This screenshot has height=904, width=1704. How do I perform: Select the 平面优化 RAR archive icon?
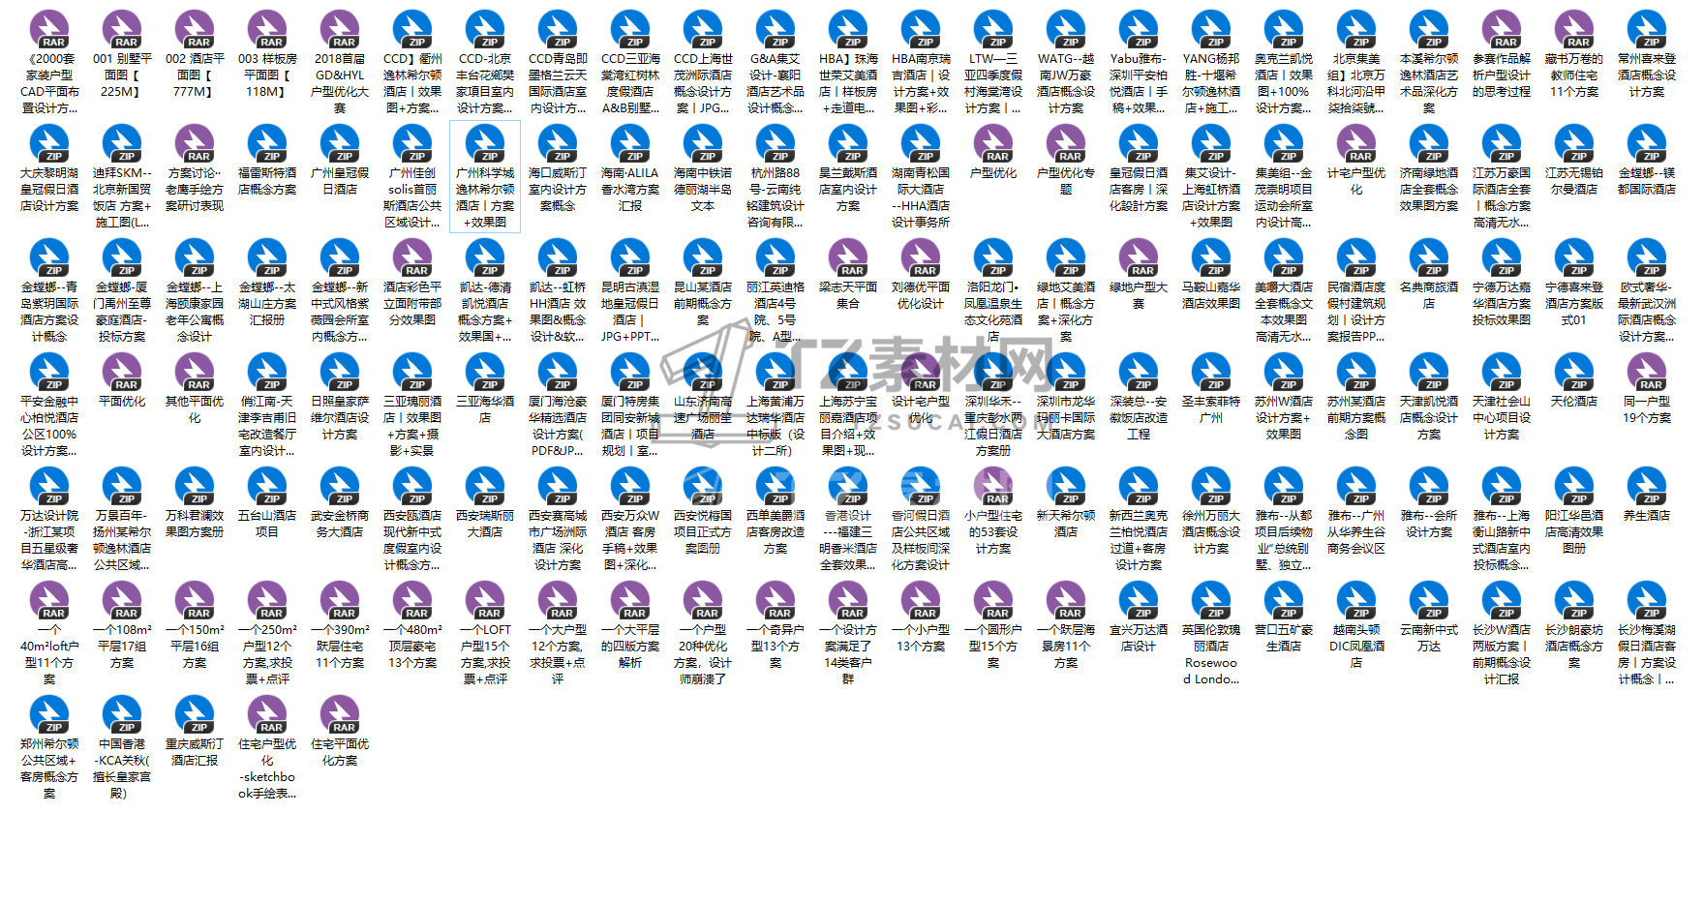pos(122,372)
